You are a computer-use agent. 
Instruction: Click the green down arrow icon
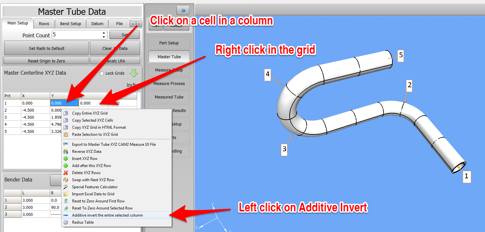[x=134, y=73]
